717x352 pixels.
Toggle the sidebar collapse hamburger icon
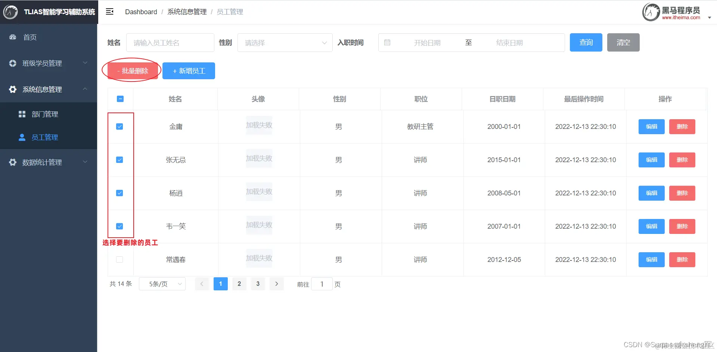109,12
